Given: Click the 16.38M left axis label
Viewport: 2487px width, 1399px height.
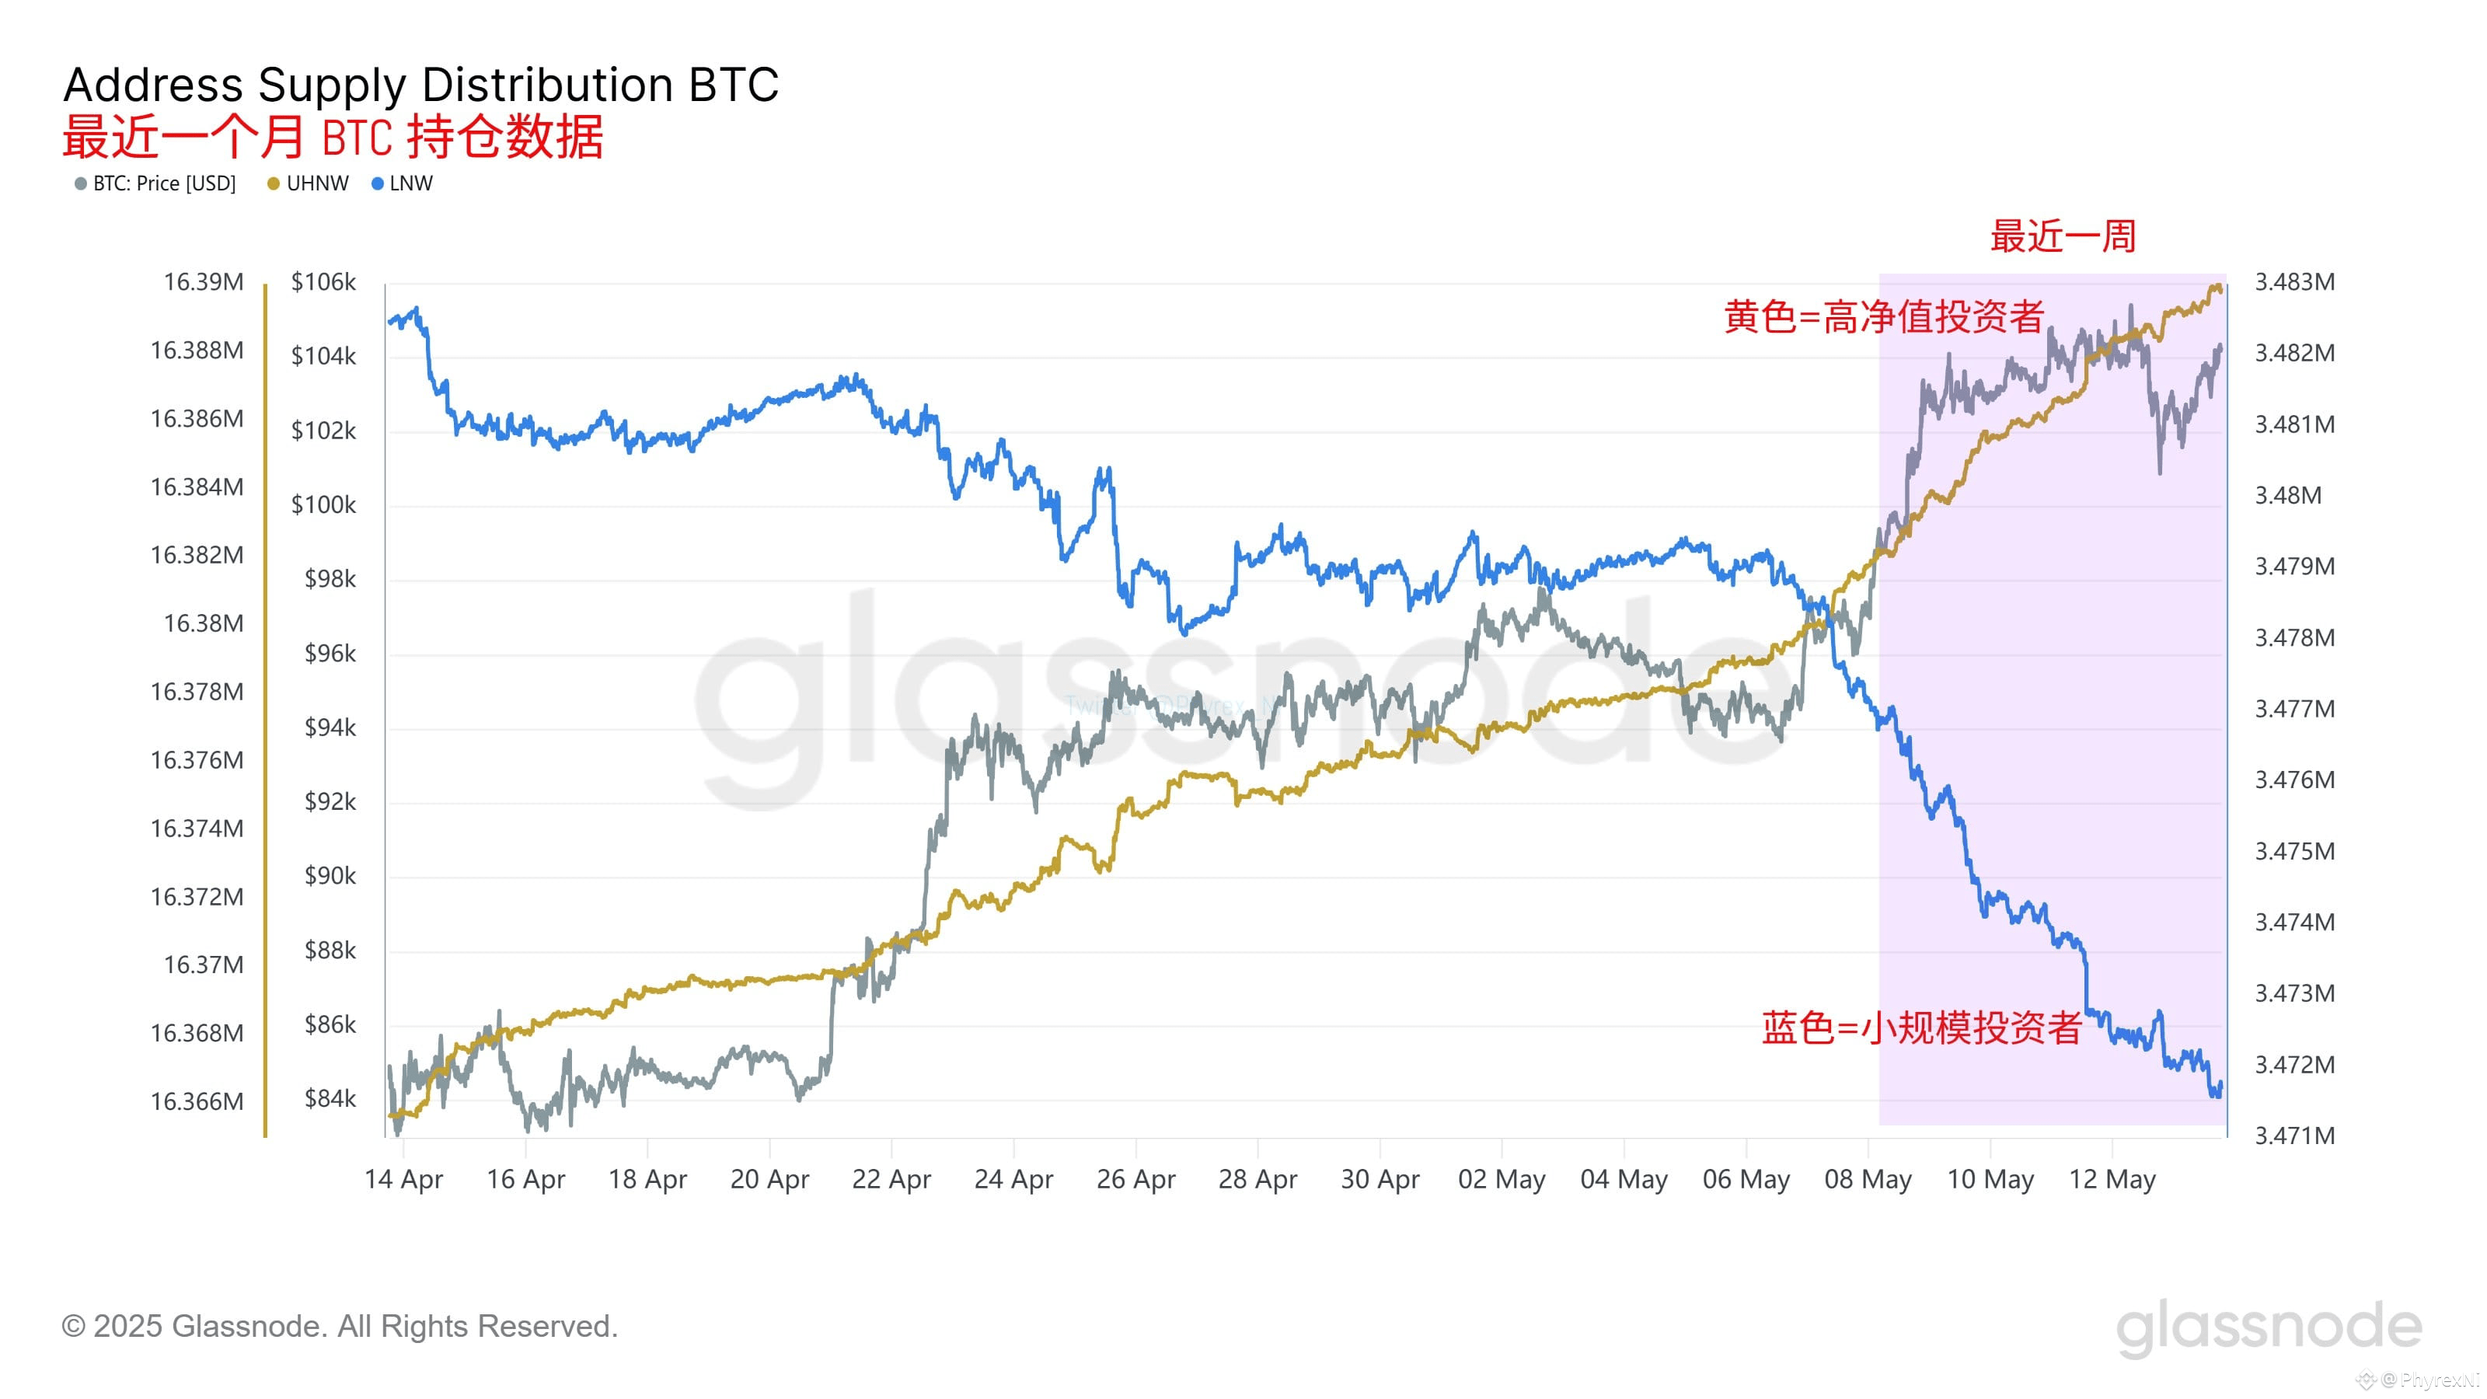Looking at the screenshot, I should click(203, 623).
